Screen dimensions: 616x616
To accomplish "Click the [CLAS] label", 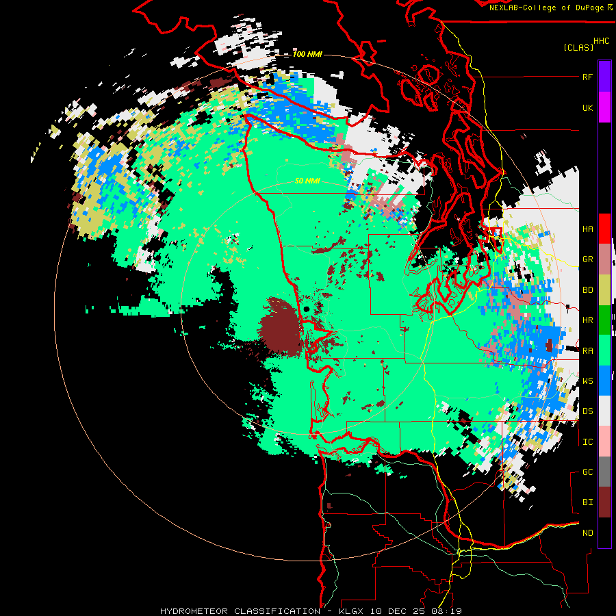I will (x=578, y=48).
